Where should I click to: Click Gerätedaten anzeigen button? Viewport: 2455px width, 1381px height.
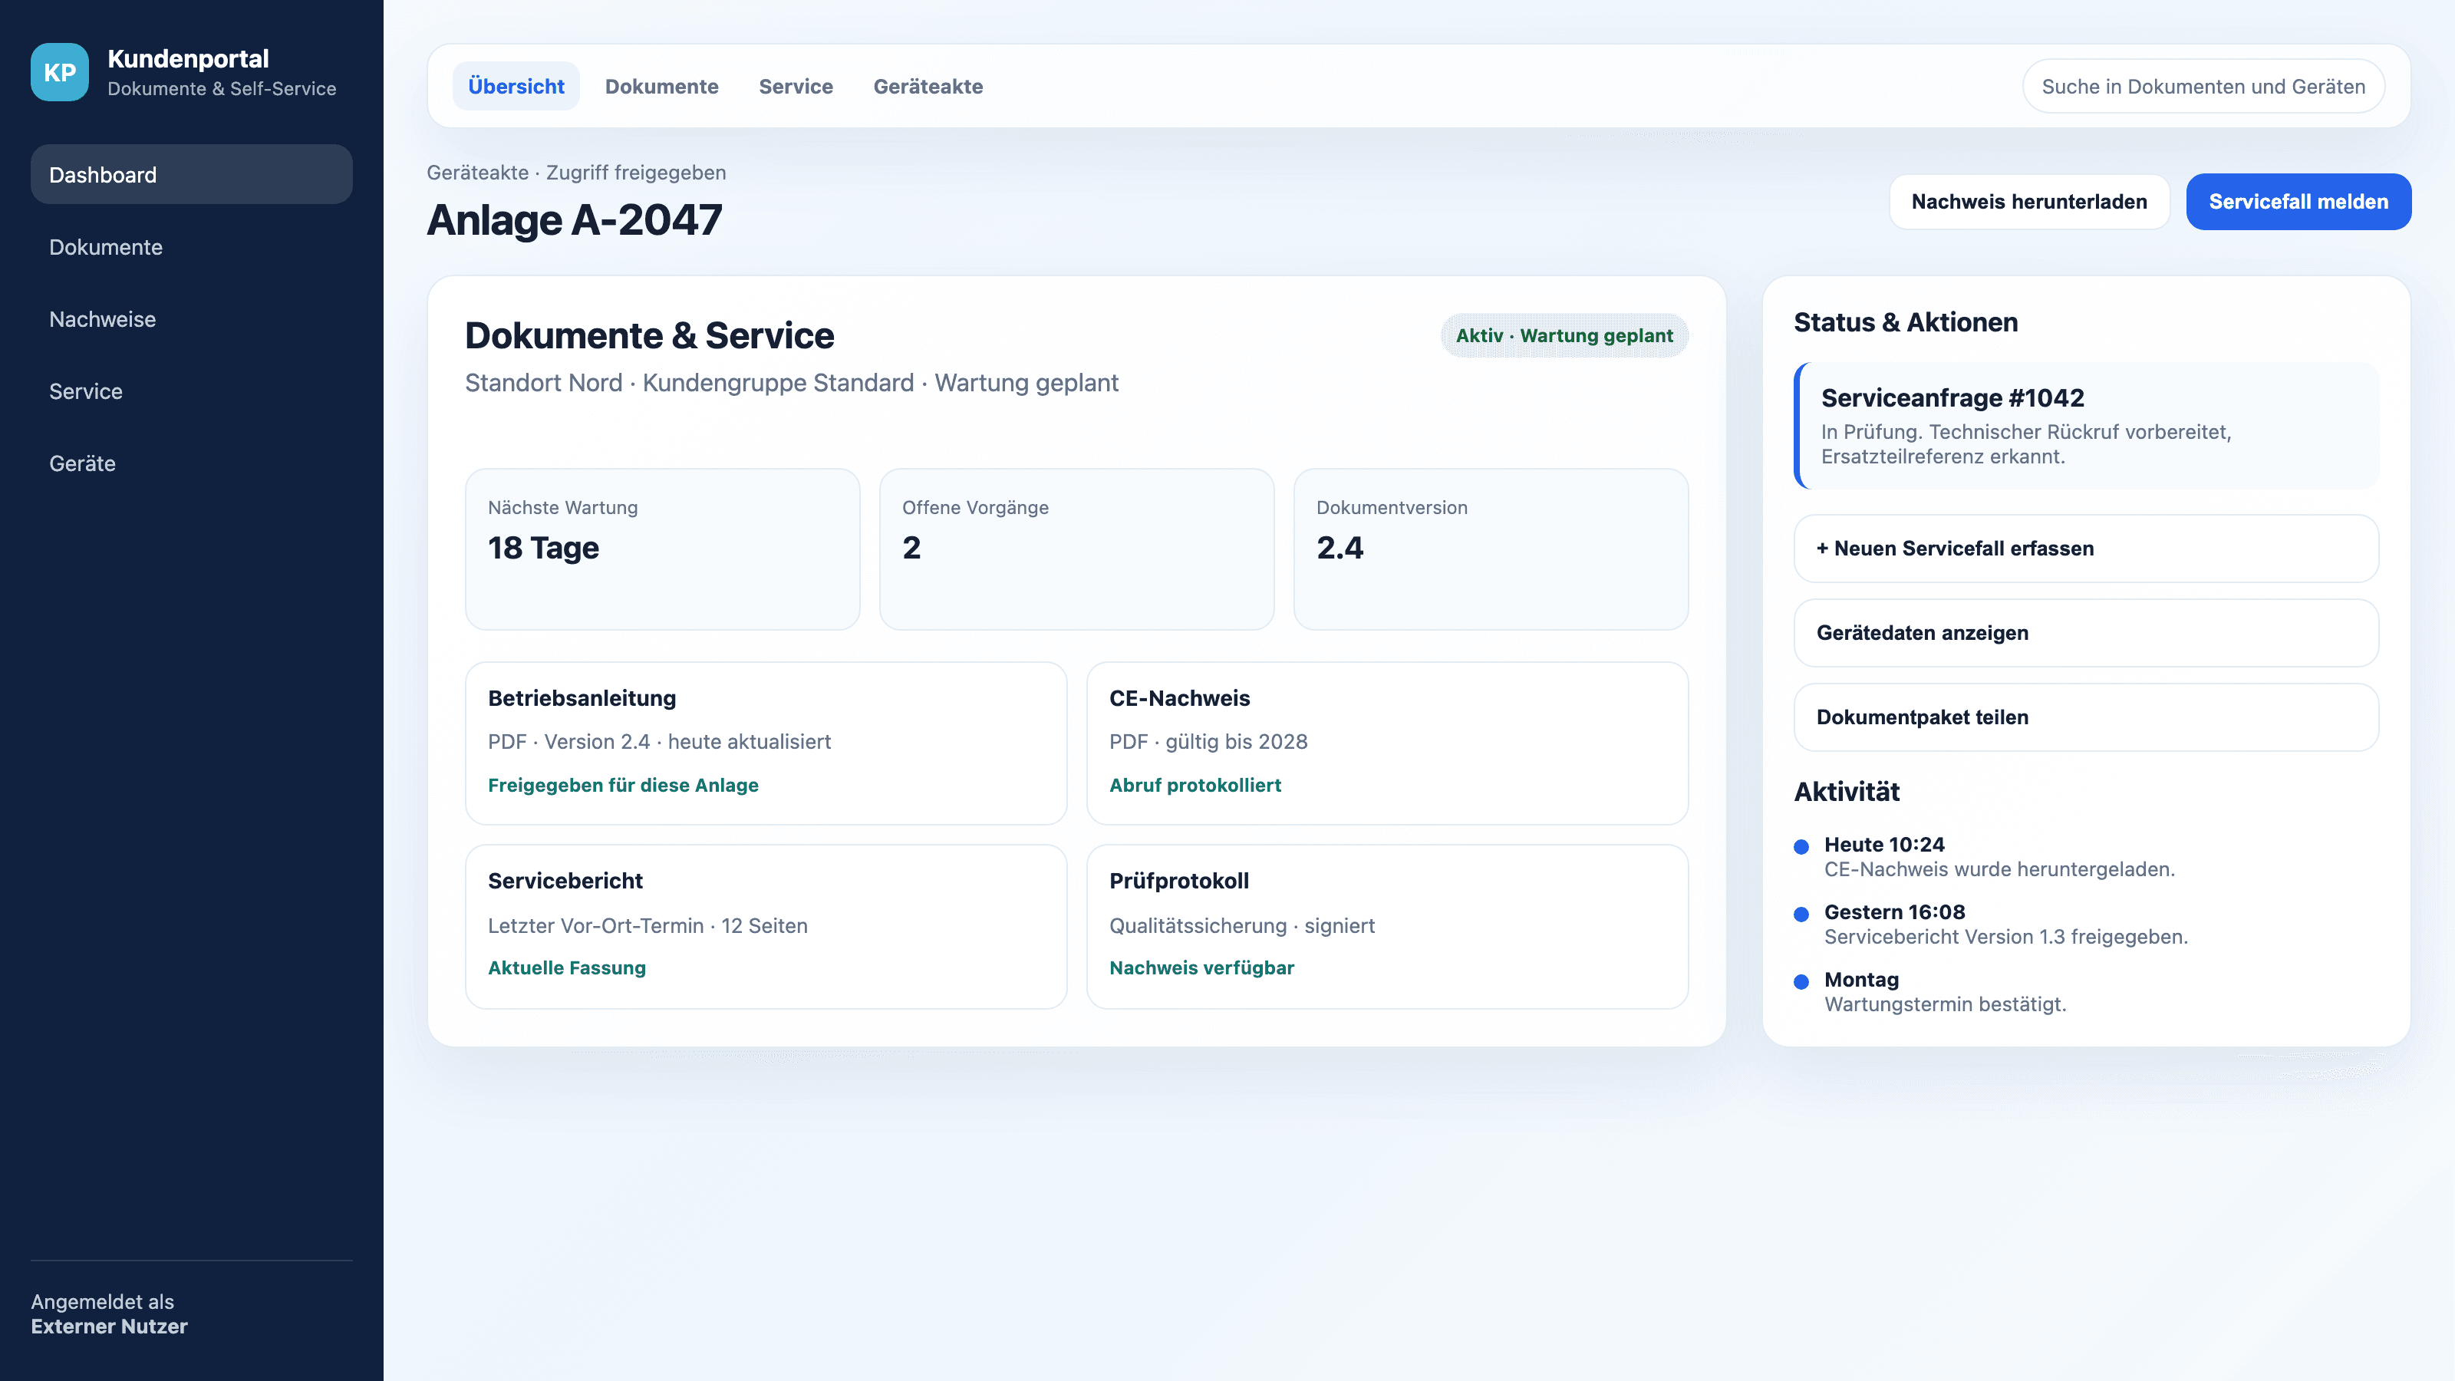coord(2086,633)
